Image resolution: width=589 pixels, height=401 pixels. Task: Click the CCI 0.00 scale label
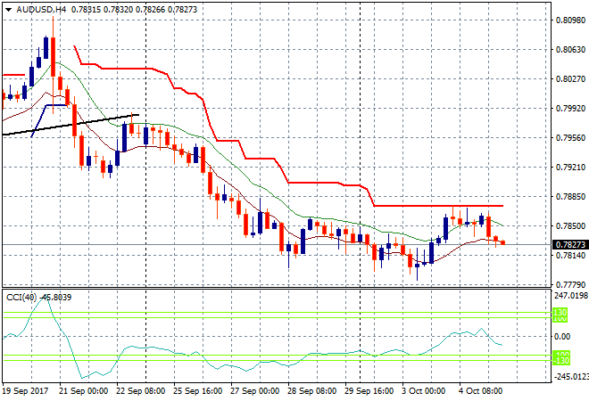click(x=562, y=337)
